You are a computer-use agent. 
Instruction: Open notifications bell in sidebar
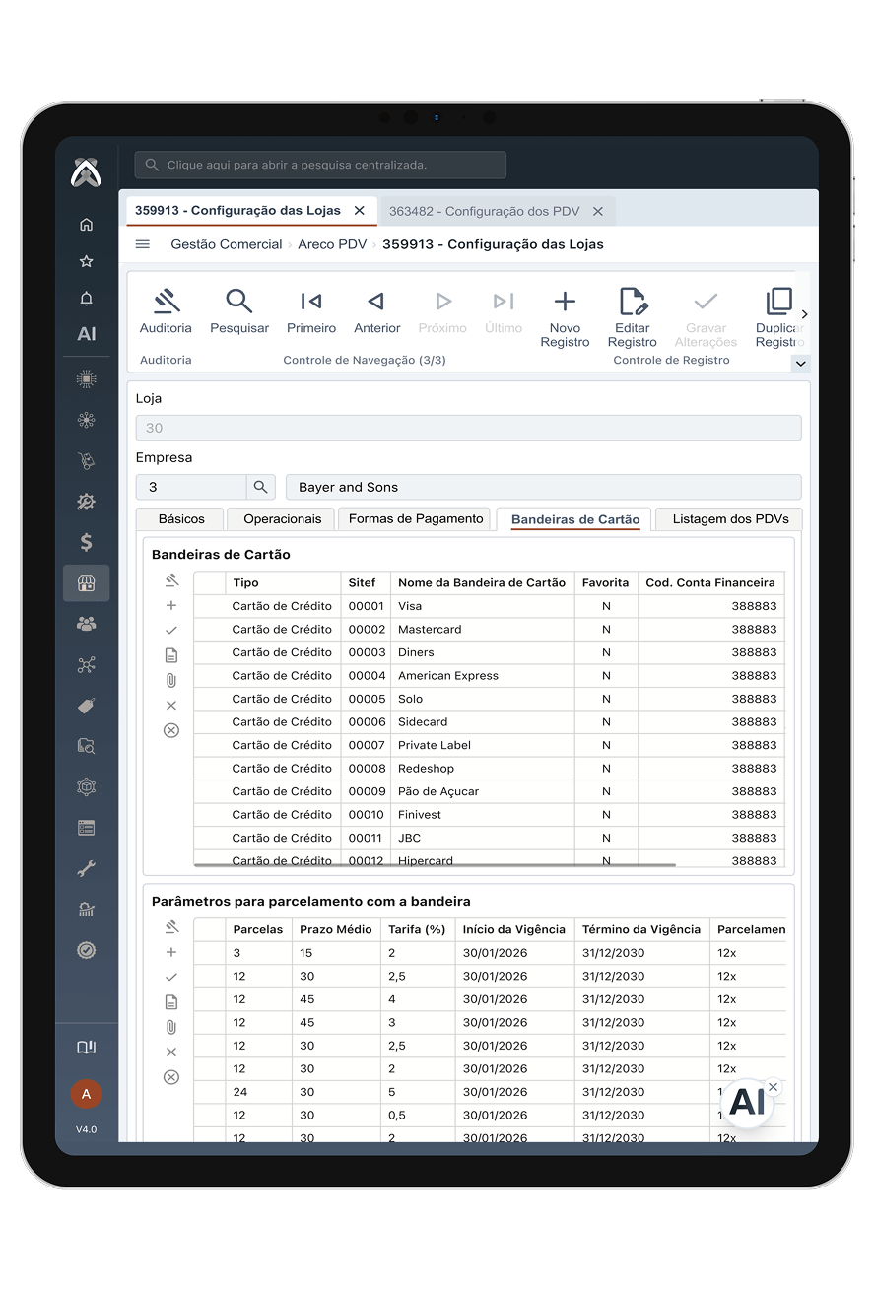point(86,298)
